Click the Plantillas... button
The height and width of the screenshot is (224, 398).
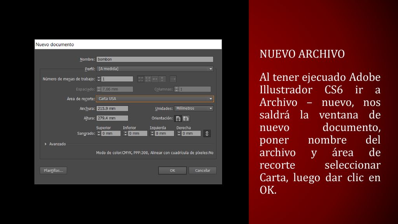[53, 170]
